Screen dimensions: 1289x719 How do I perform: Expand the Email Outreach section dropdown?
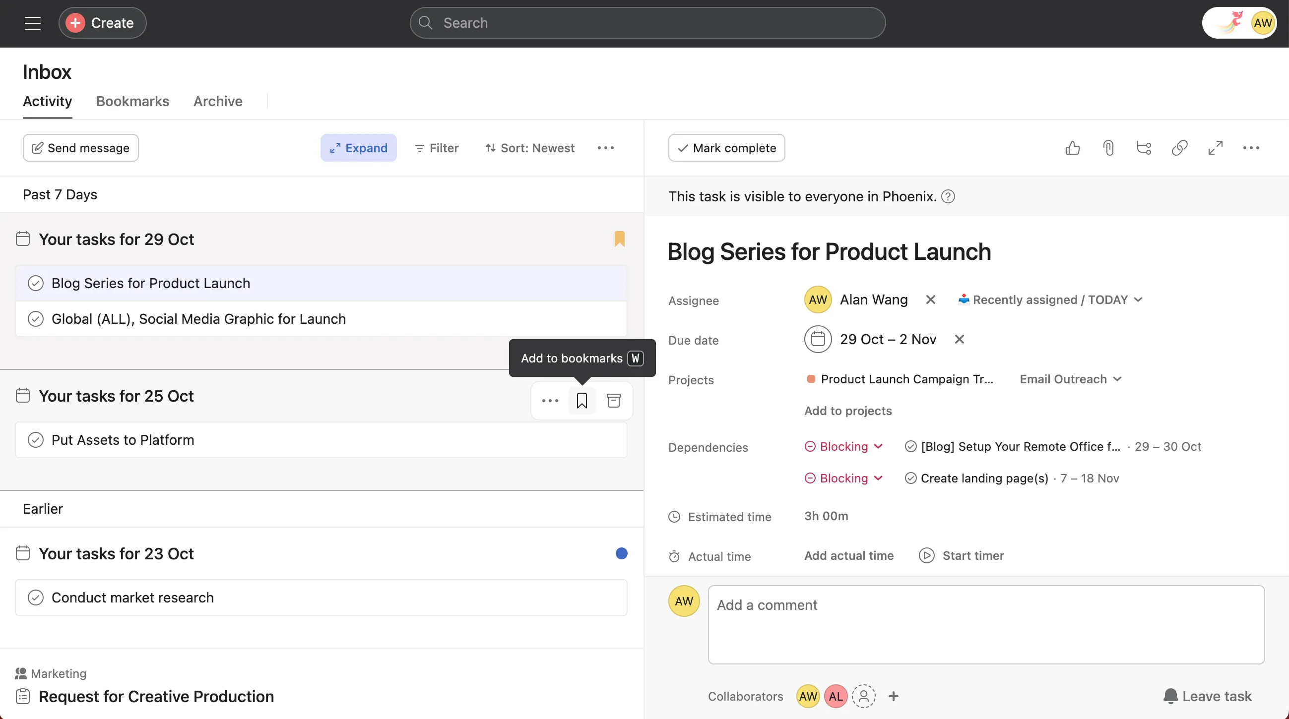[1070, 379]
